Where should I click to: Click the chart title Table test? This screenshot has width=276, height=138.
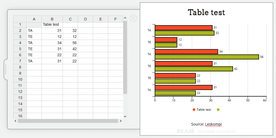[206, 12]
